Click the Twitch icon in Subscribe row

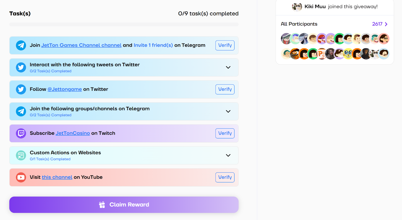coord(21,133)
